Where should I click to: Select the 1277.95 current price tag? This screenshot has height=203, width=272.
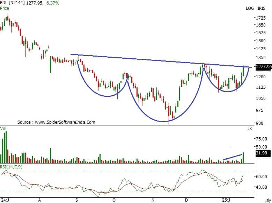tap(263, 66)
